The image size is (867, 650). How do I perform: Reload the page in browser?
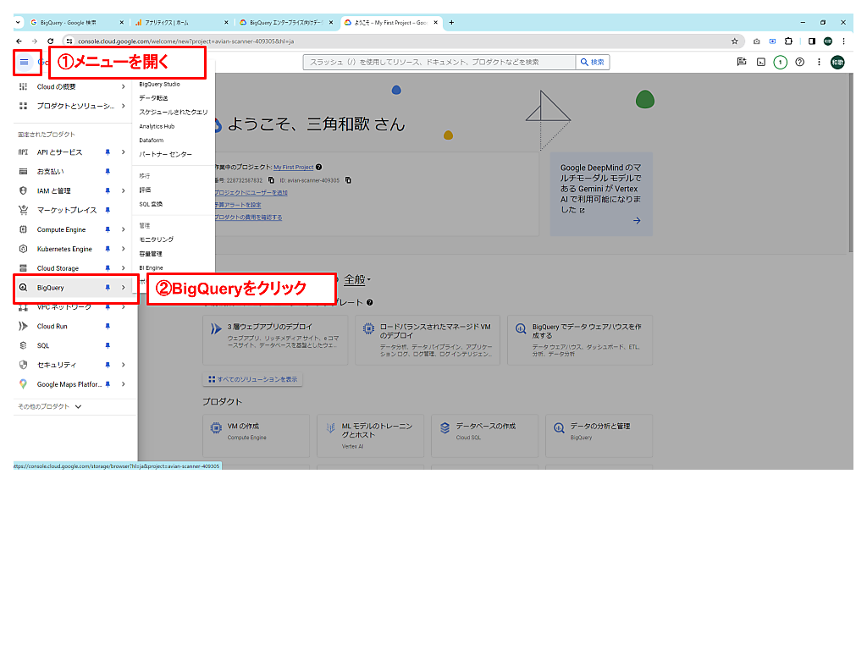click(x=50, y=41)
